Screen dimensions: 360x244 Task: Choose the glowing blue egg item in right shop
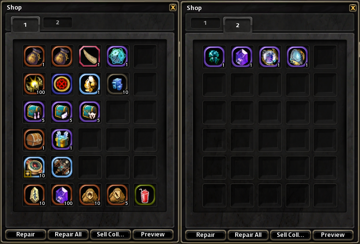tap(297, 57)
